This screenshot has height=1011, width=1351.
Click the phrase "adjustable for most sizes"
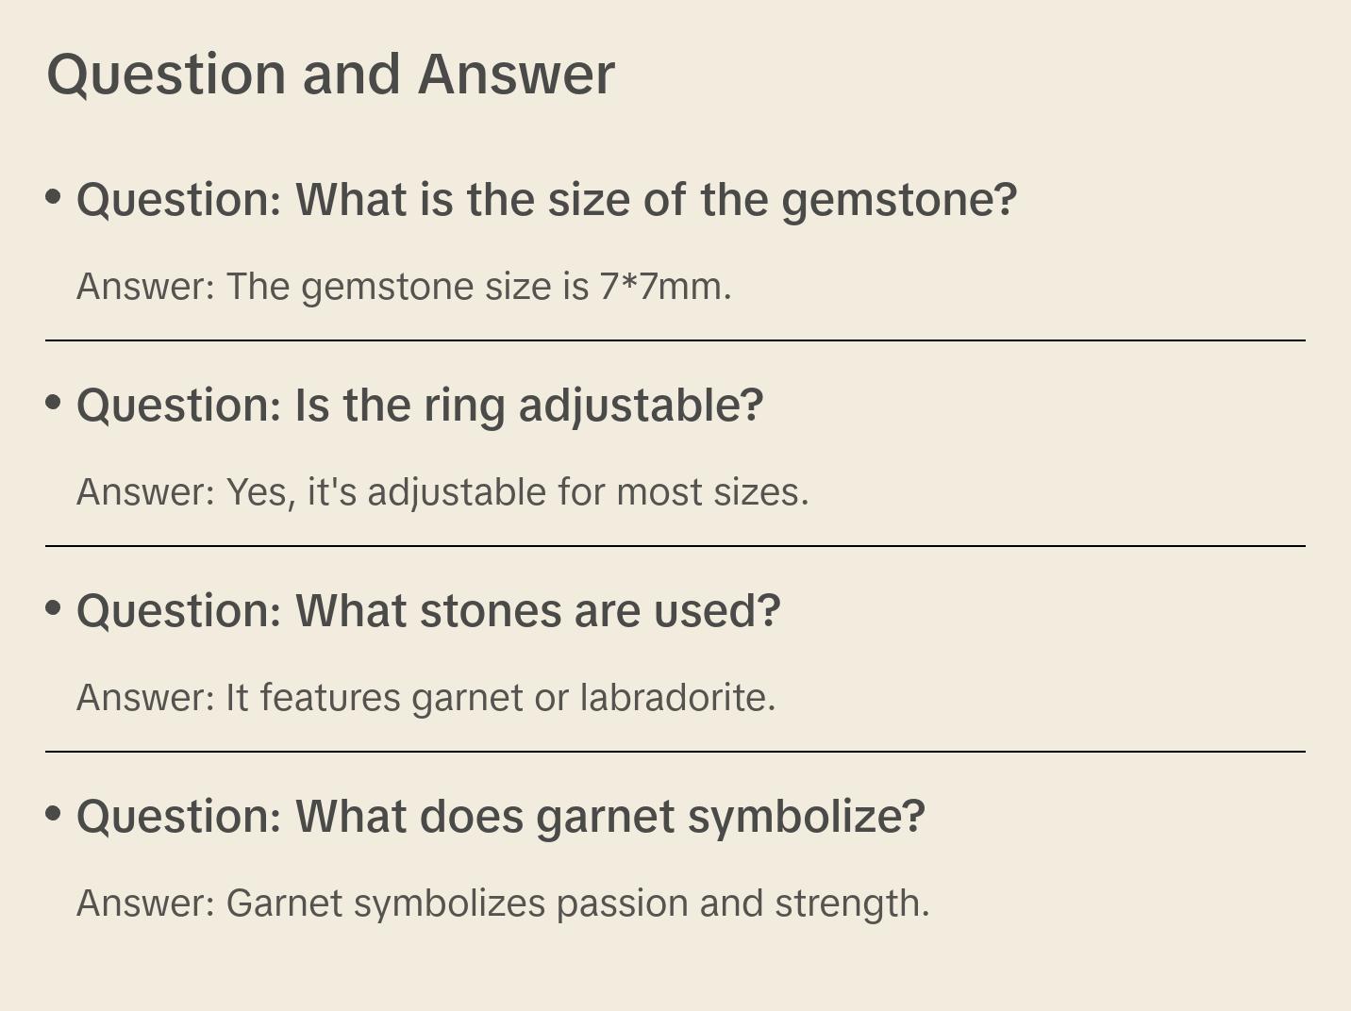[587, 492]
